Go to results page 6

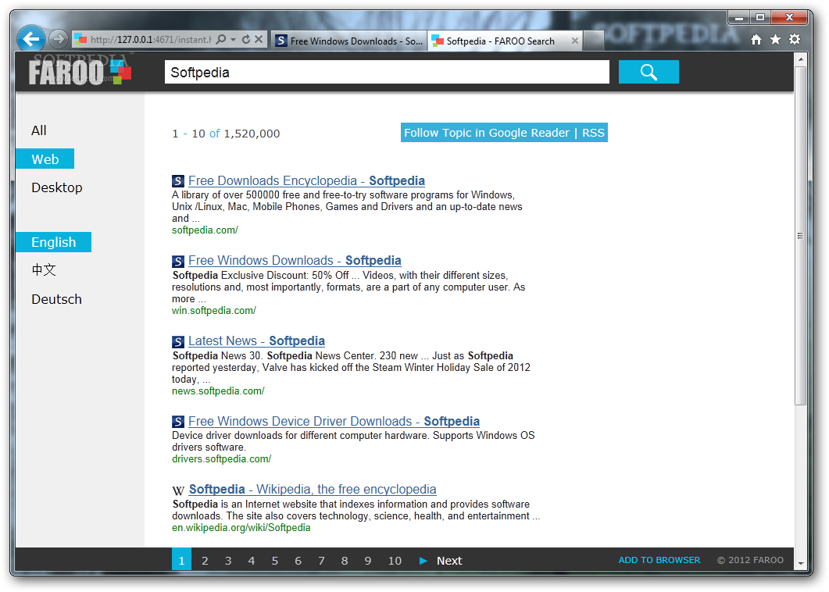pos(298,561)
